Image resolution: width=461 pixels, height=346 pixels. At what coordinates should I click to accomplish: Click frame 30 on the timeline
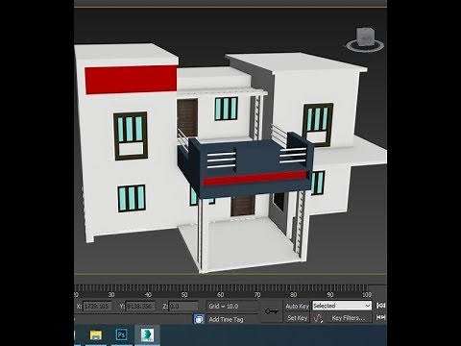coord(111,294)
